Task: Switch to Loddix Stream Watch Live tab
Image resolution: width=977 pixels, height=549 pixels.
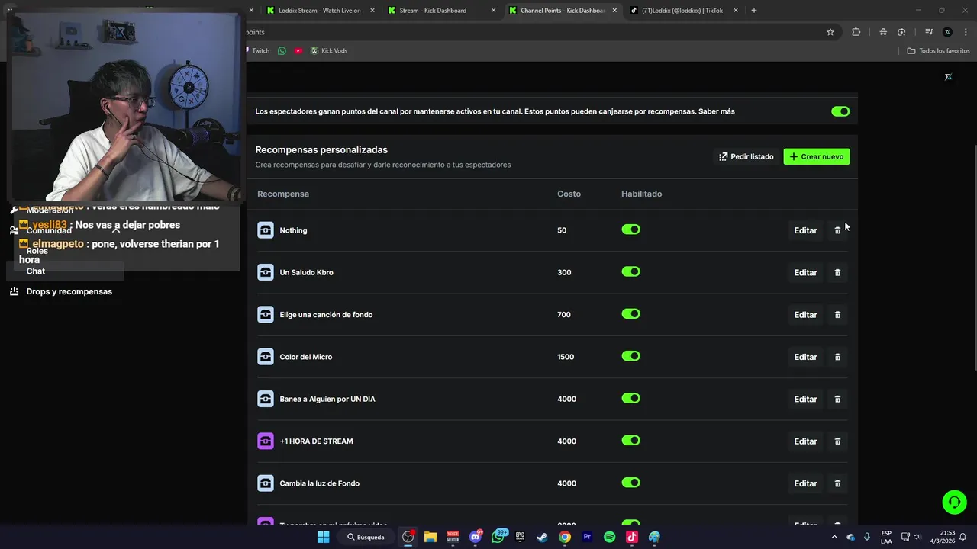Action: tap(320, 11)
